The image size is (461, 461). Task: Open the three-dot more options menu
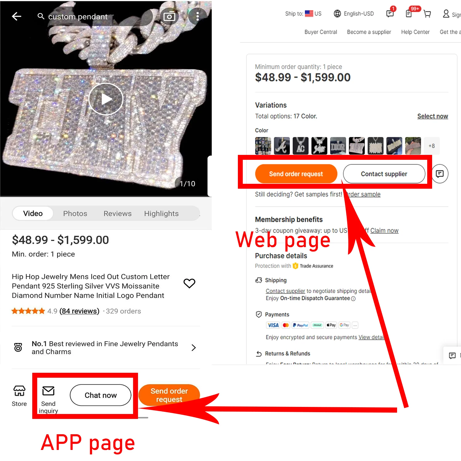pos(197,17)
